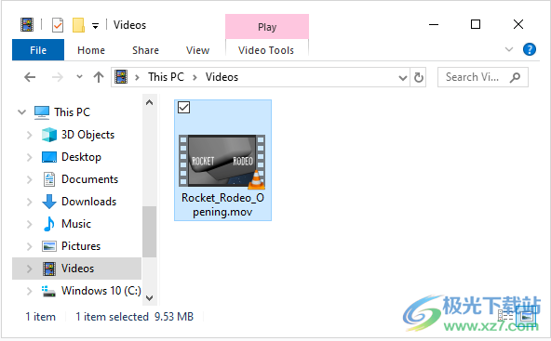The image size is (551, 341).
Task: Click the Rocket_Rodeo_Opening.mov file name
Action: pyautogui.click(x=222, y=205)
